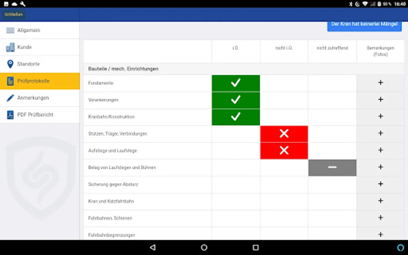Viewport: 408px width, 255px height.
Task: Toggle nicht zutreffend for Belag von Laufstegen
Action: [x=332, y=167]
